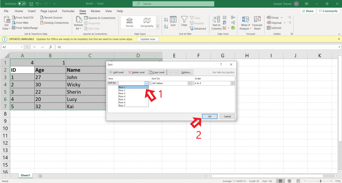This screenshot has height=183, width=342.
Task: Click zoom out minus button
Action: click(x=305, y=181)
